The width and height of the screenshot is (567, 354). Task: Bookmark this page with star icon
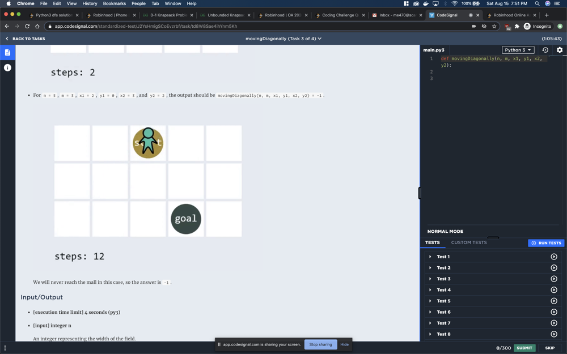tap(494, 26)
